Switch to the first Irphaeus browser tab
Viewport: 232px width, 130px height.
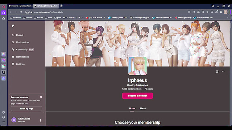(x=20, y=6)
